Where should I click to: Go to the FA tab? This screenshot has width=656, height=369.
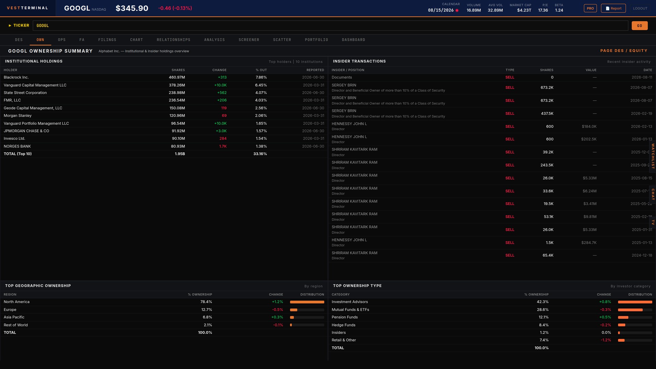82,40
